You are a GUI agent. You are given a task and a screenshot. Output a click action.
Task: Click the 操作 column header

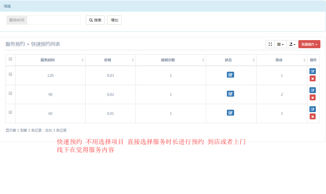pos(313,60)
